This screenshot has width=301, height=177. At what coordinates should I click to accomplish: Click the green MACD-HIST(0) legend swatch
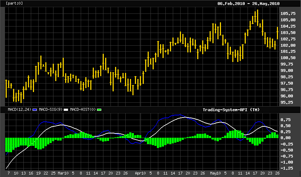(x=99, y=110)
